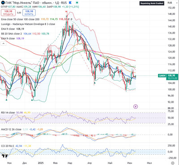This screenshot has height=165, width=179.
Task: Click the TradingView logo on chart
Action: tap(4, 156)
